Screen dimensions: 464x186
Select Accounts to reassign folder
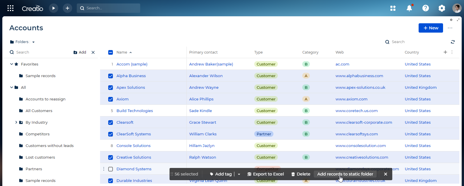(45, 99)
